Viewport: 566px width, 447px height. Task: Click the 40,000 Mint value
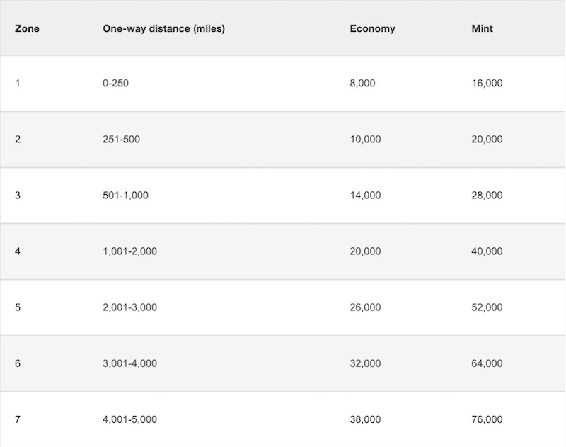click(487, 251)
